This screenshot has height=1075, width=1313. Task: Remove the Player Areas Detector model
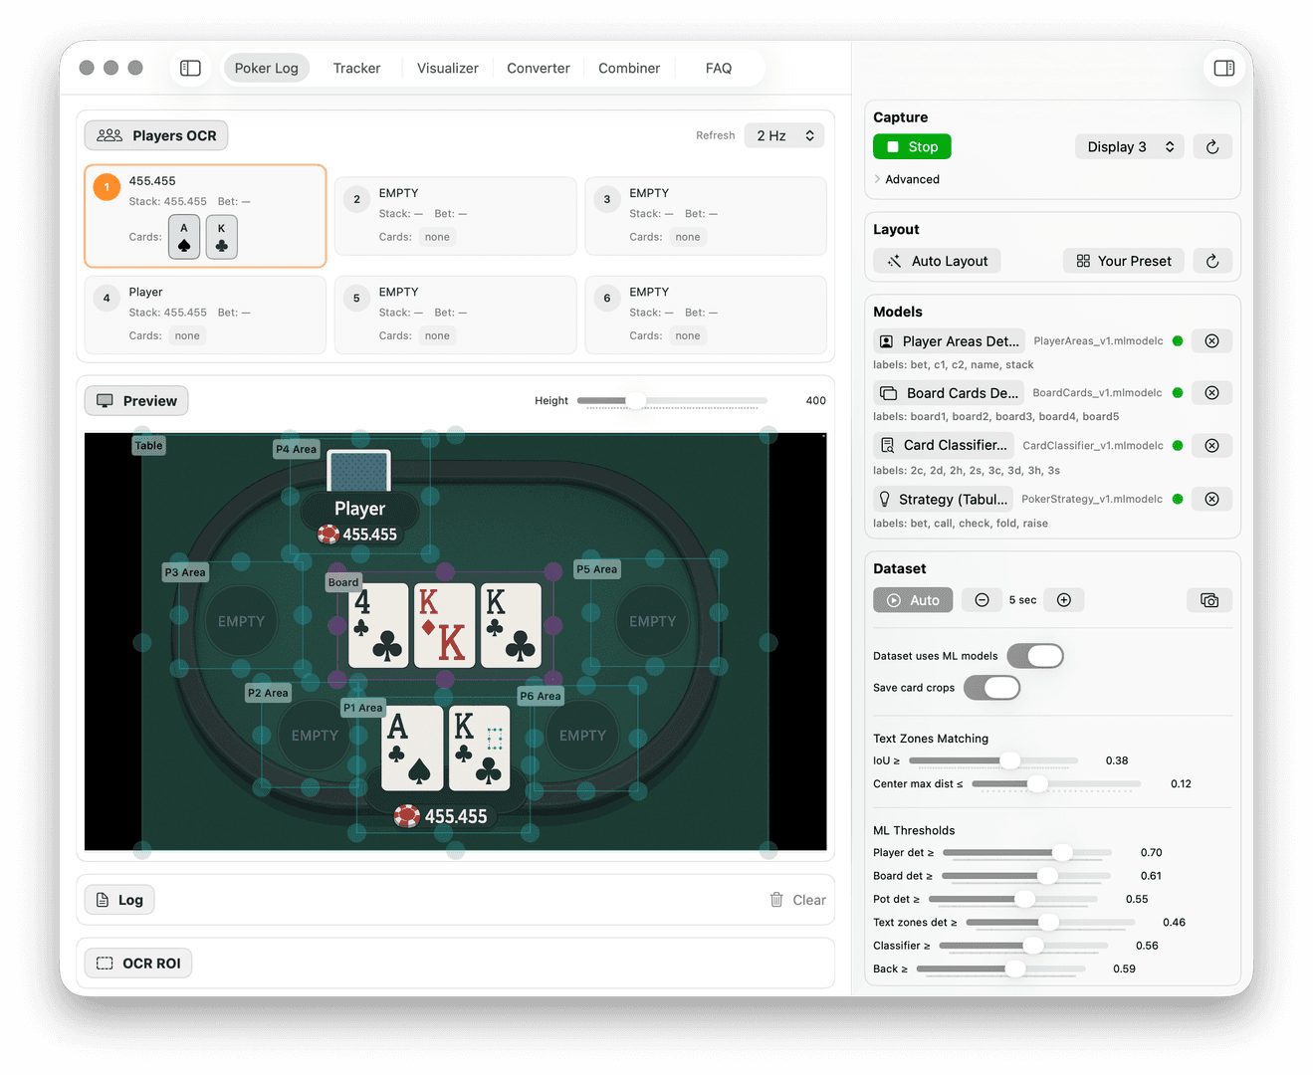point(1211,340)
